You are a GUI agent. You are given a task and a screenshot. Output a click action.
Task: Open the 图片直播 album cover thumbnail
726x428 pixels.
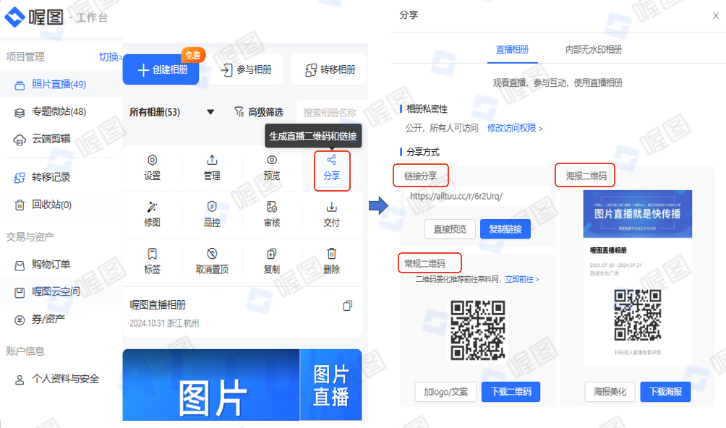(242, 385)
